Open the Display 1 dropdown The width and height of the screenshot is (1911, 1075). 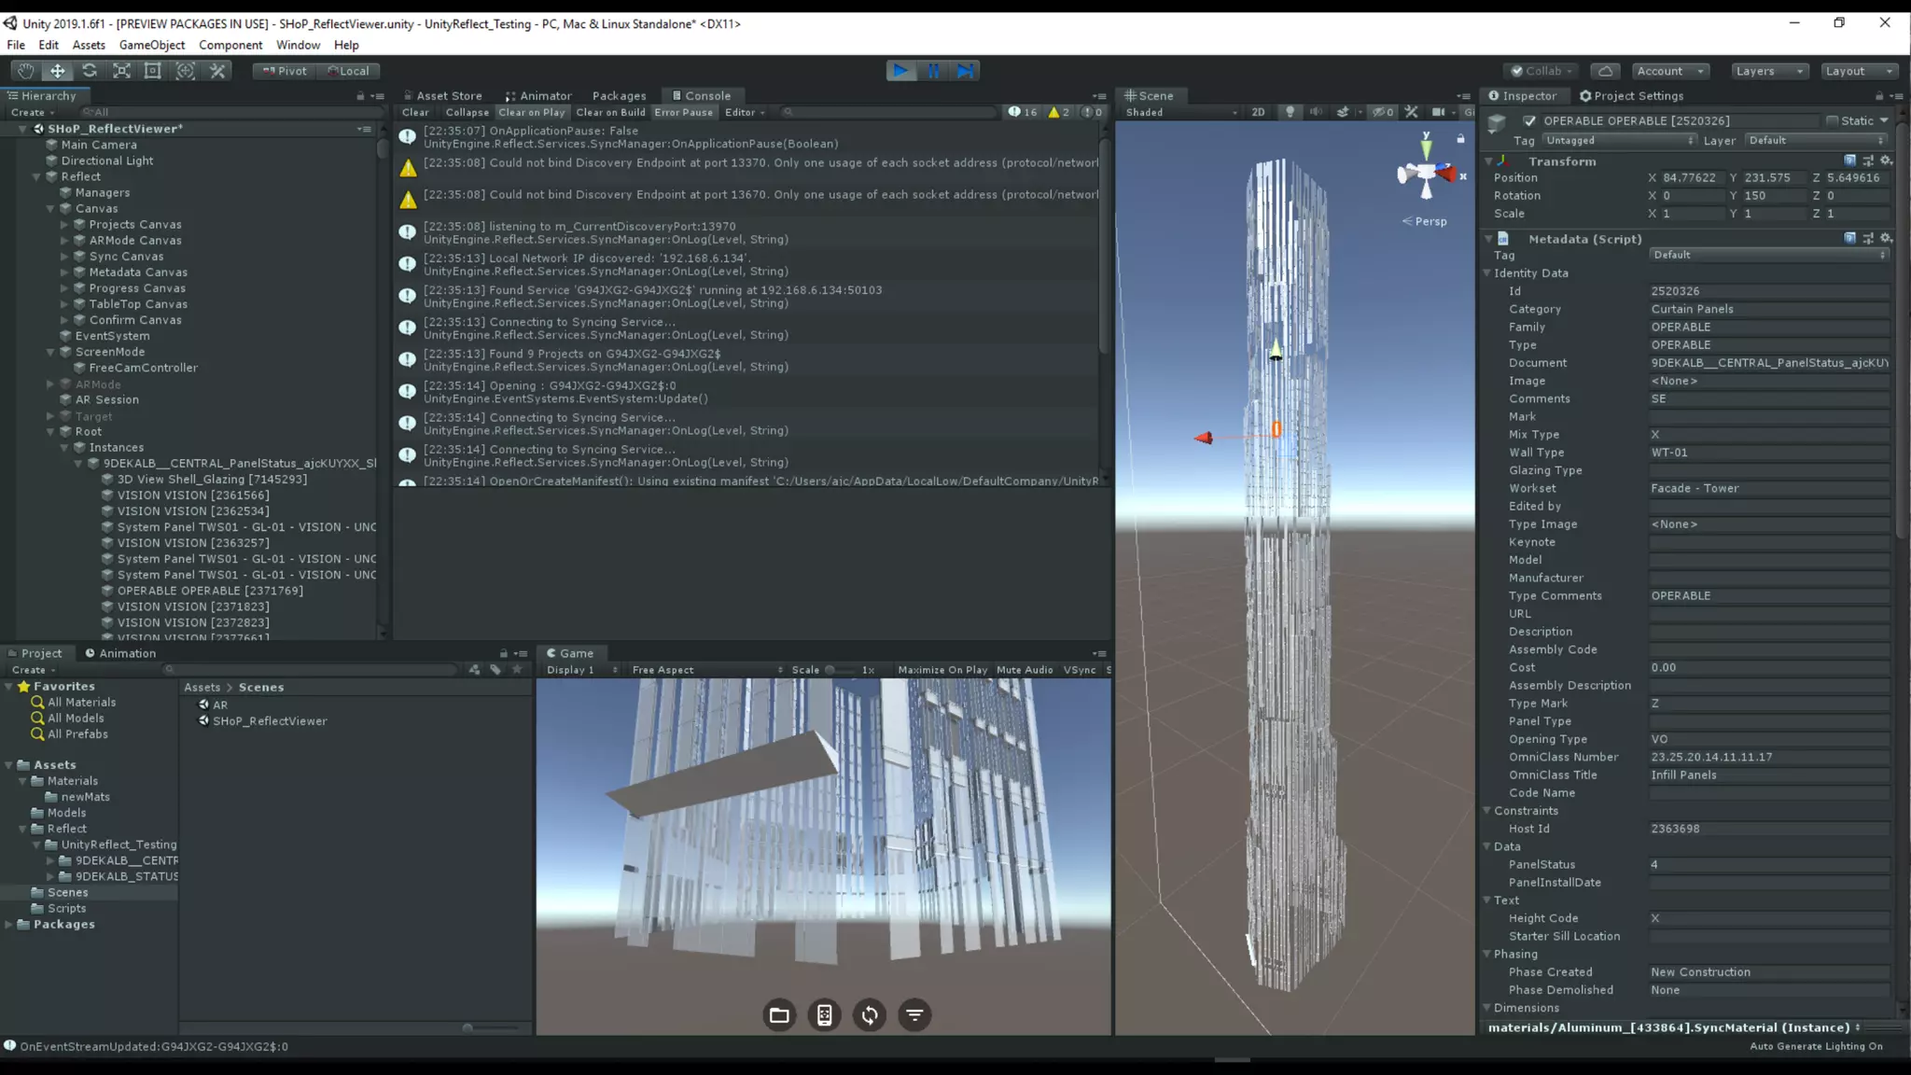[x=581, y=670]
